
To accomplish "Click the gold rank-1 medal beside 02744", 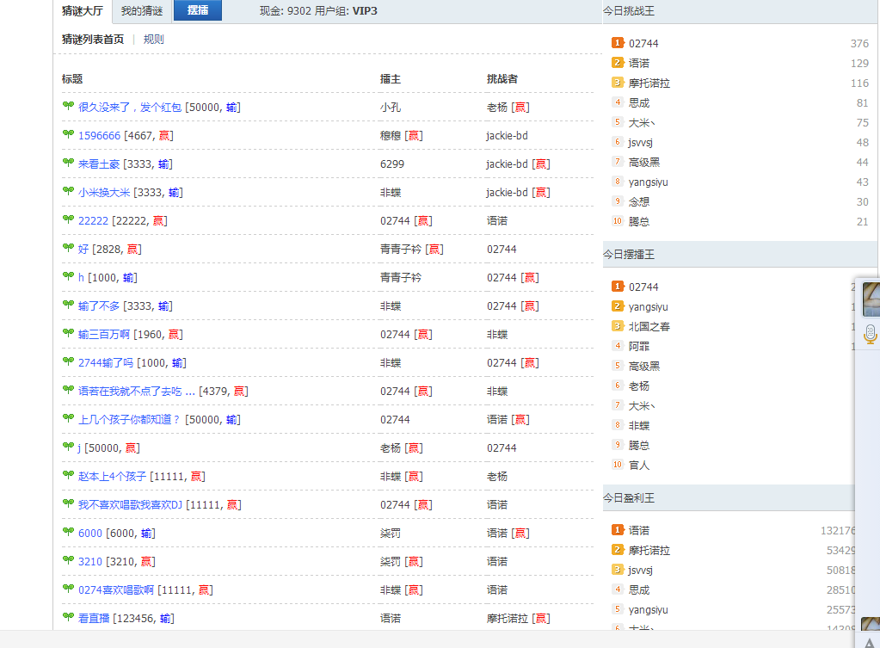I will (x=618, y=42).
